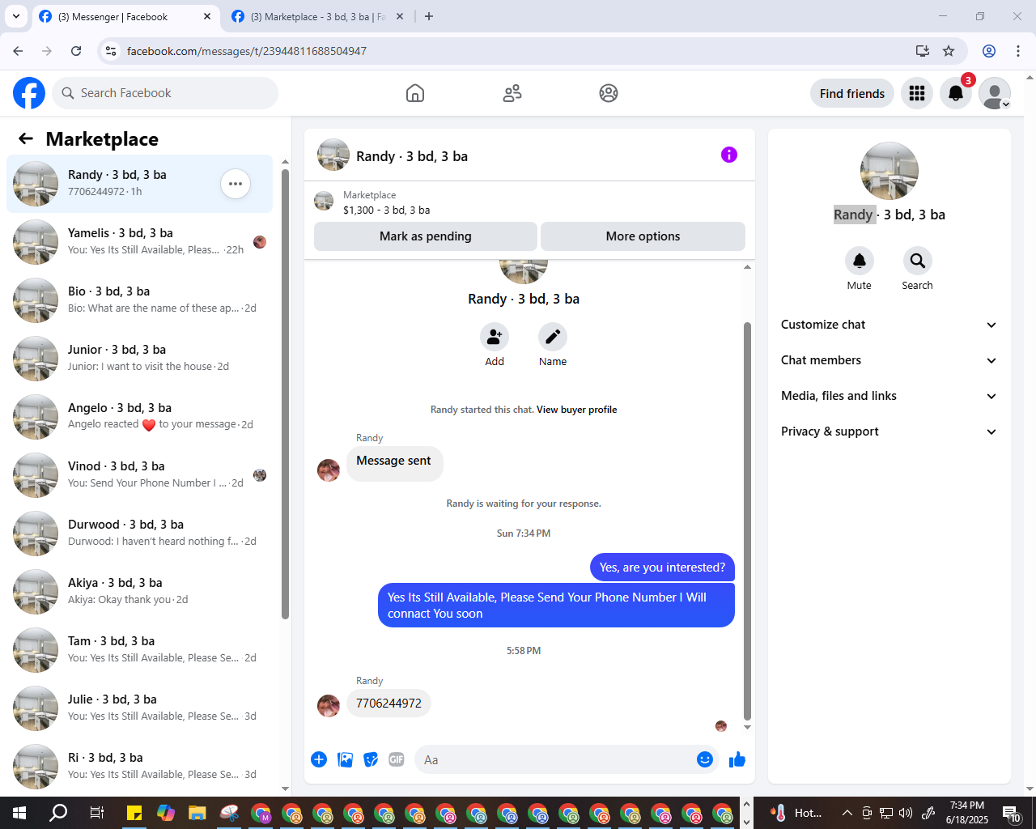Image resolution: width=1036 pixels, height=829 pixels.
Task: Open conversation information purple icon
Action: 729,155
